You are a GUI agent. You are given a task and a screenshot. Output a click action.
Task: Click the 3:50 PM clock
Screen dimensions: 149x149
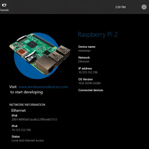120,7
